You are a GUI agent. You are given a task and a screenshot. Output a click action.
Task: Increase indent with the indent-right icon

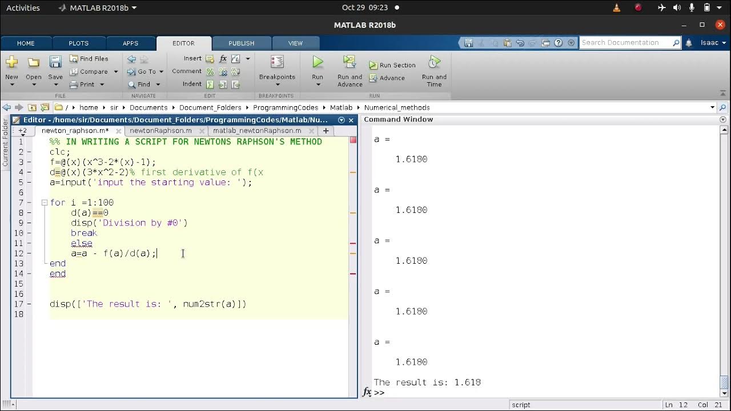click(x=223, y=84)
